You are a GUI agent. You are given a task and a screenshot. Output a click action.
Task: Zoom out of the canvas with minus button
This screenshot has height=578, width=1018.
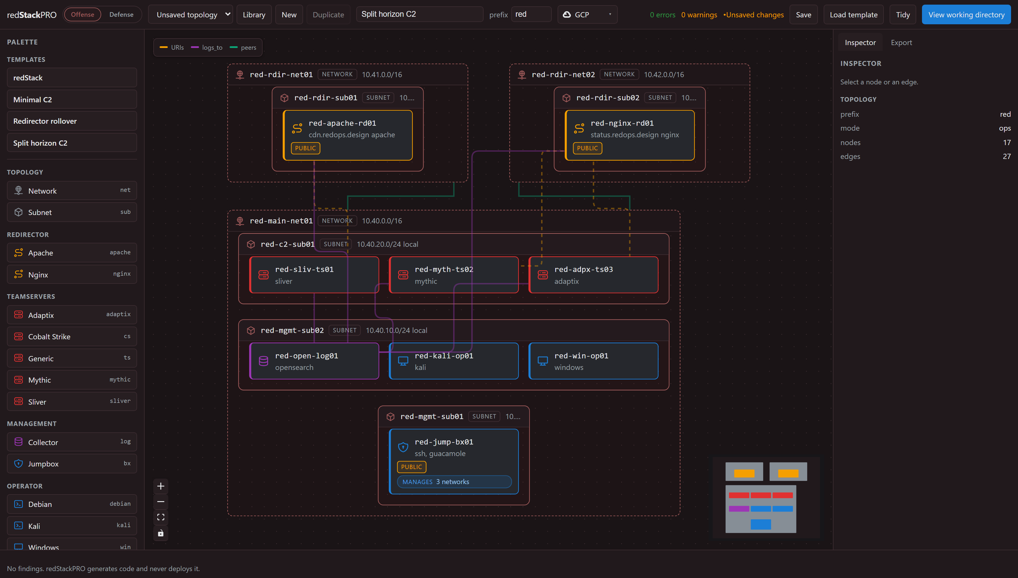pos(161,502)
